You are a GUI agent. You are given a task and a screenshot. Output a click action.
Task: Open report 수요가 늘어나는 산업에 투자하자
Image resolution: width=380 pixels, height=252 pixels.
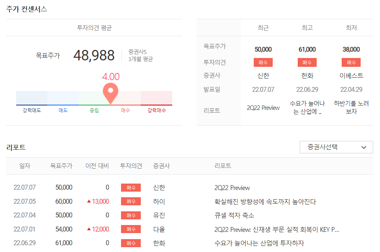point(259,243)
